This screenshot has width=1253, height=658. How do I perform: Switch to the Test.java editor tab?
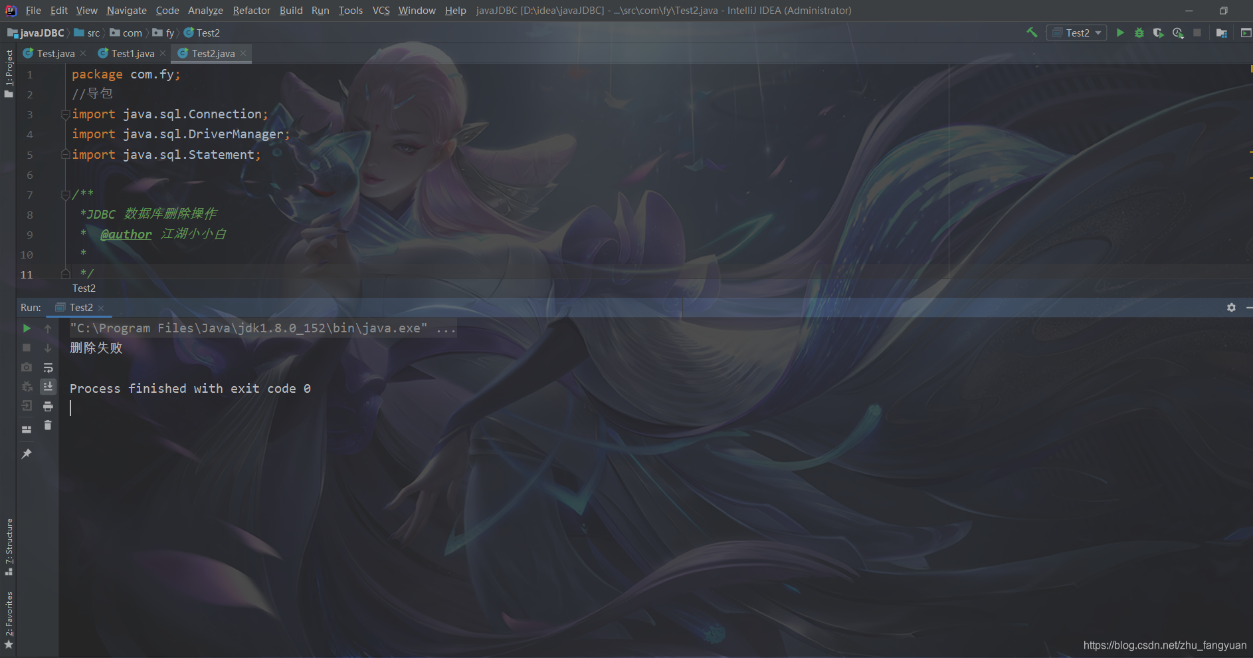pos(56,53)
